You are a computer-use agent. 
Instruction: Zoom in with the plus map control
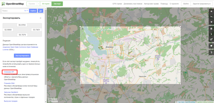211,11
